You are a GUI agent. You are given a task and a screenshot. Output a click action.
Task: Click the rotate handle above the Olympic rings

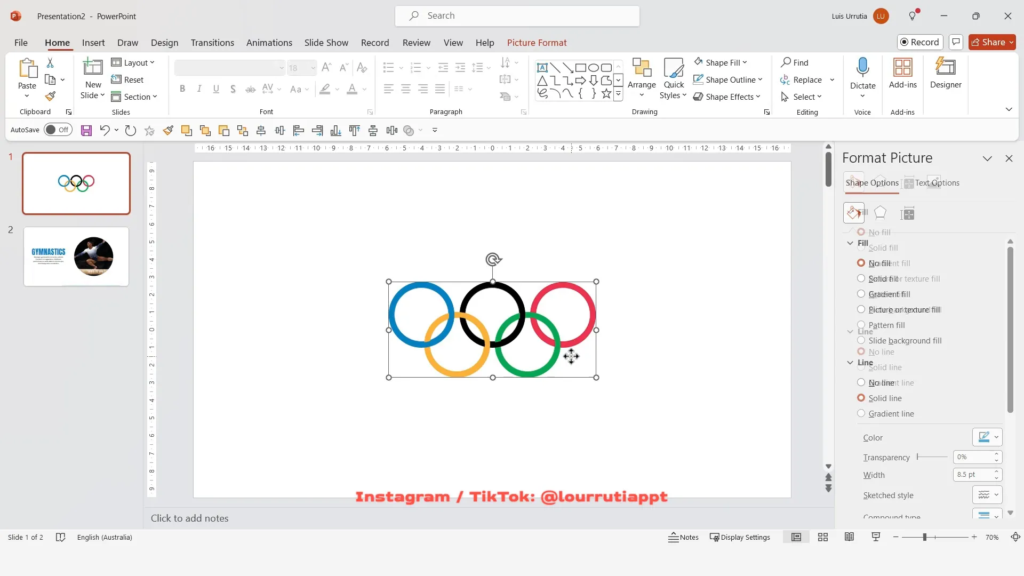point(493,260)
